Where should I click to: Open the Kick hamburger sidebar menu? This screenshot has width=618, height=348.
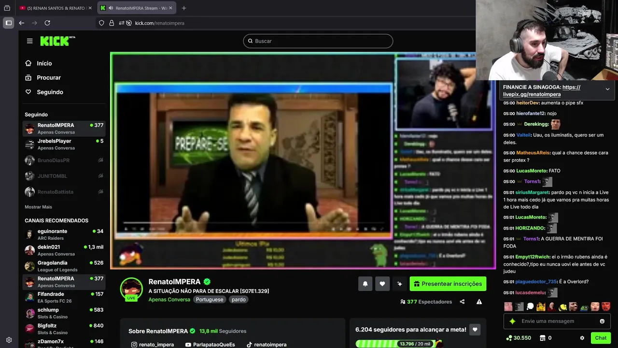coord(30,41)
